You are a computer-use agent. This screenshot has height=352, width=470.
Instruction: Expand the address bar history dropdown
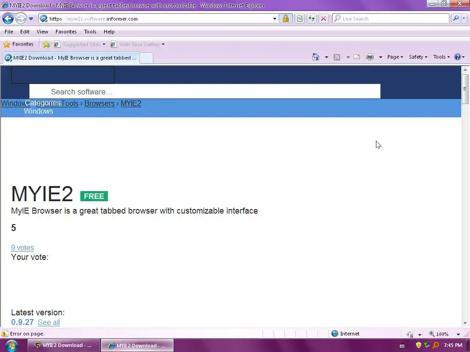(274, 18)
